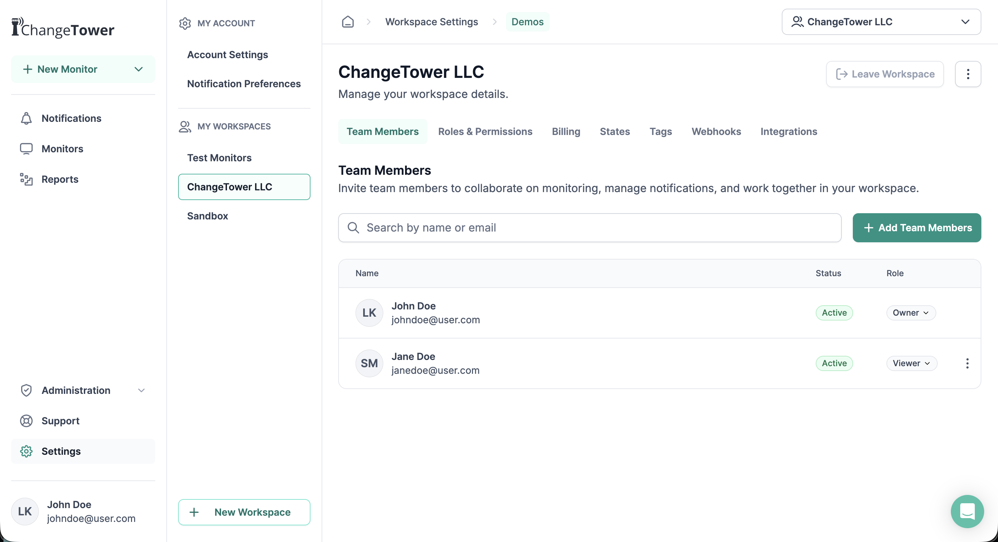Open the Reports icon in sidebar

(26, 180)
